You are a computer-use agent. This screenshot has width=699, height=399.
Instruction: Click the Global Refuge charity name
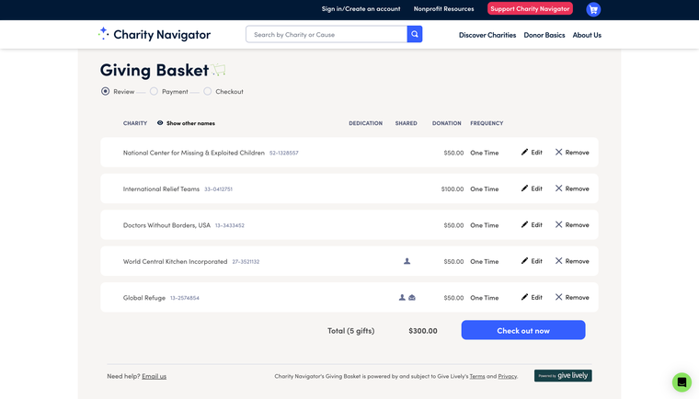[144, 297]
